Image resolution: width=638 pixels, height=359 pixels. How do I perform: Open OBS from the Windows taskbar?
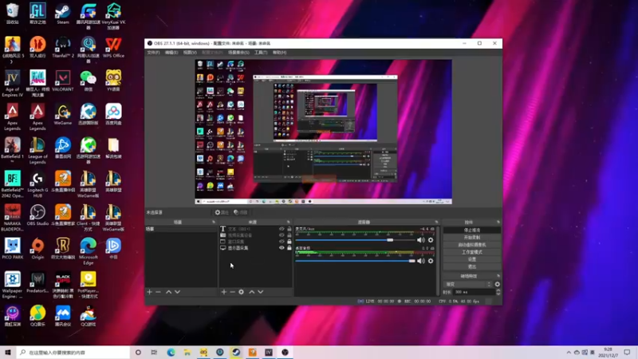coord(285,352)
